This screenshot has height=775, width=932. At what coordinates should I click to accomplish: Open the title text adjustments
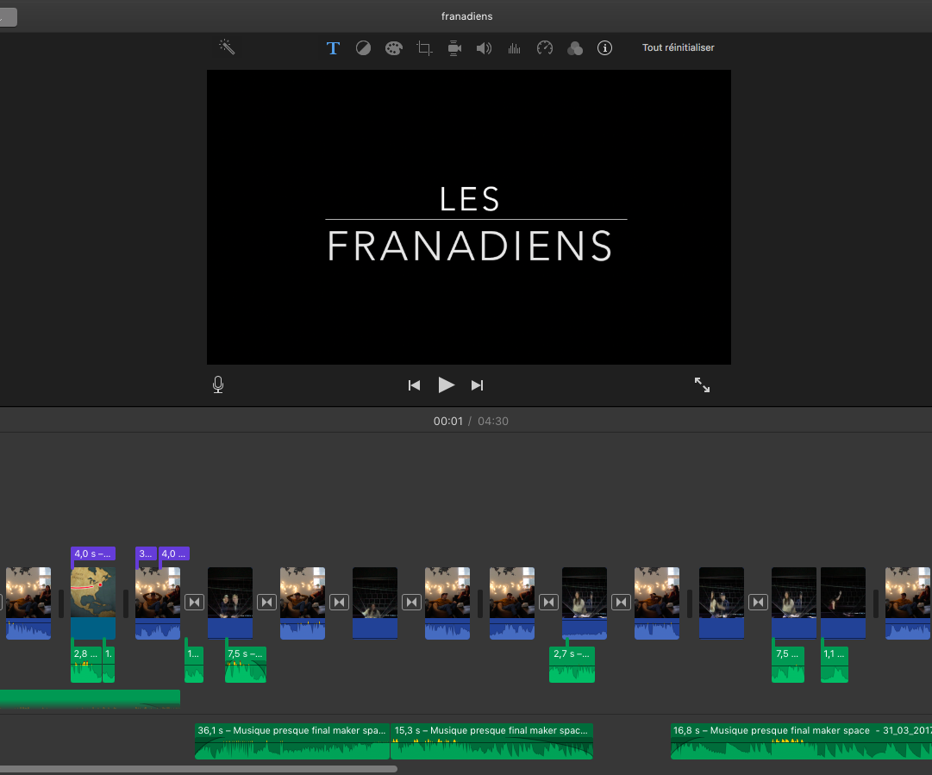coord(333,47)
